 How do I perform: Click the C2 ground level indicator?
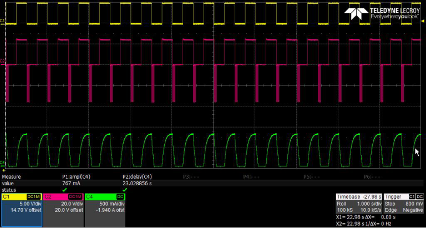coord(2,60)
